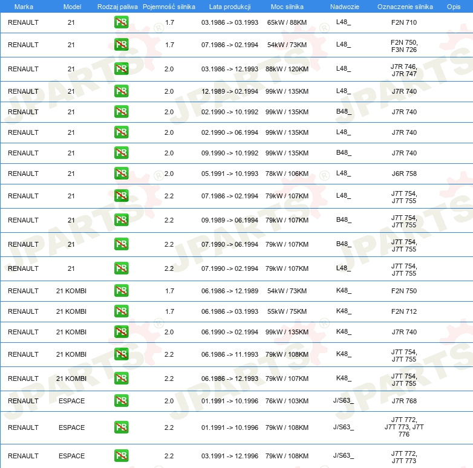Select the power value 88kW / 120KM
The width and height of the screenshot is (473, 468).
click(x=287, y=69)
